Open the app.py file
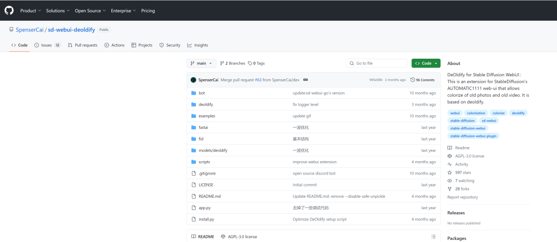The height and width of the screenshot is (242, 557). click(x=205, y=208)
